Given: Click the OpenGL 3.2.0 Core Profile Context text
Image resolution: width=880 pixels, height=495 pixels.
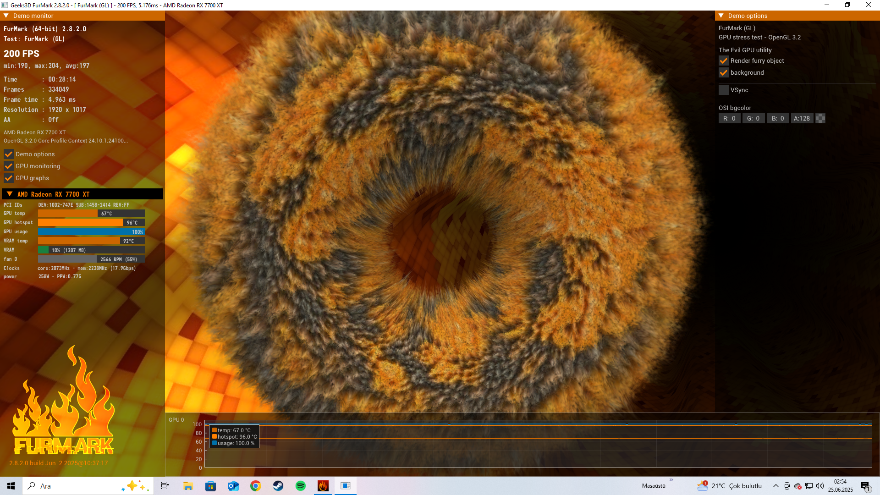Looking at the screenshot, I should pyautogui.click(x=66, y=141).
